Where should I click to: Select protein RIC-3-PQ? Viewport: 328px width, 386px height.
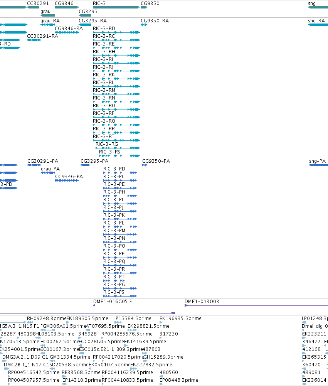tap(120, 265)
